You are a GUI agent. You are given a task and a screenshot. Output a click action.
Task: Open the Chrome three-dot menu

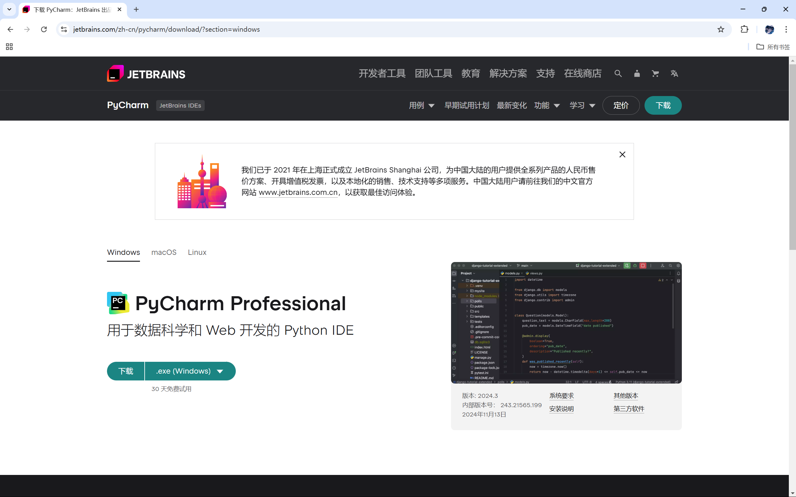[786, 29]
